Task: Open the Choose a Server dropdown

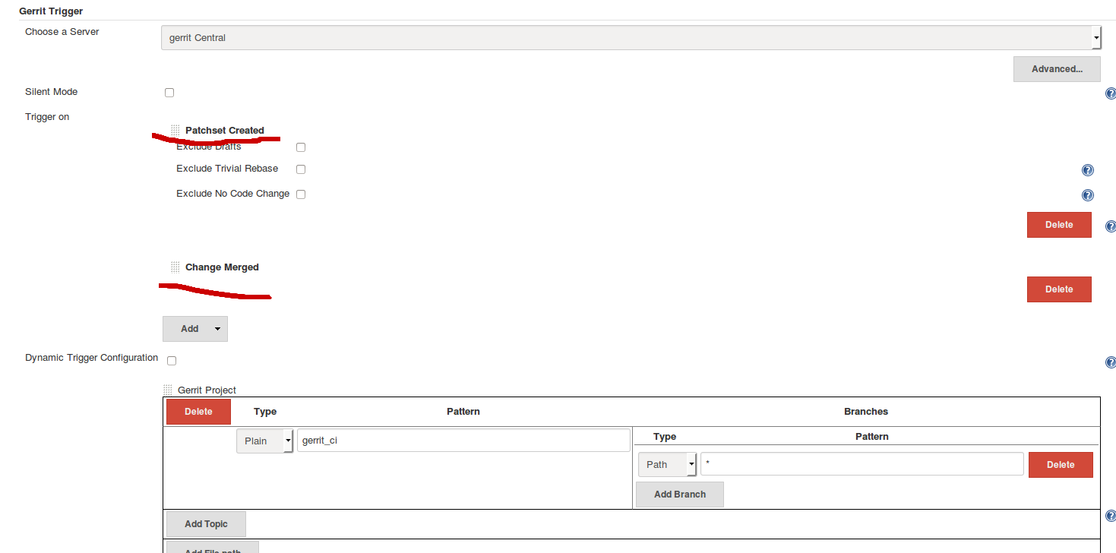Action: pos(631,37)
